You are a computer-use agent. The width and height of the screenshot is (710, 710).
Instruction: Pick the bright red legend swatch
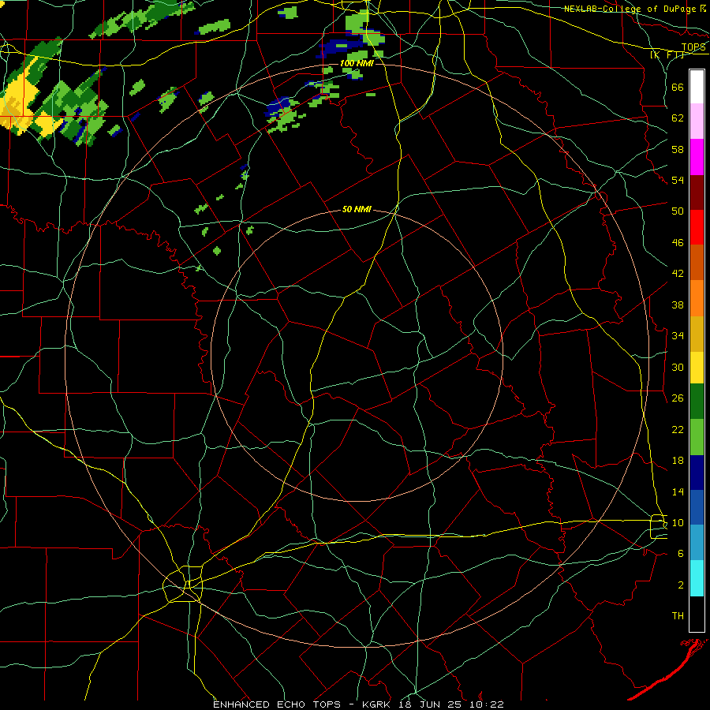(x=697, y=227)
